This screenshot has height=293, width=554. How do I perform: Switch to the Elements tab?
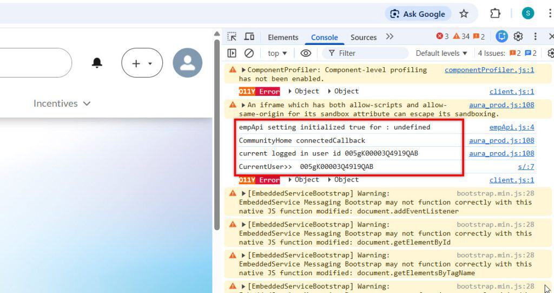(x=283, y=37)
